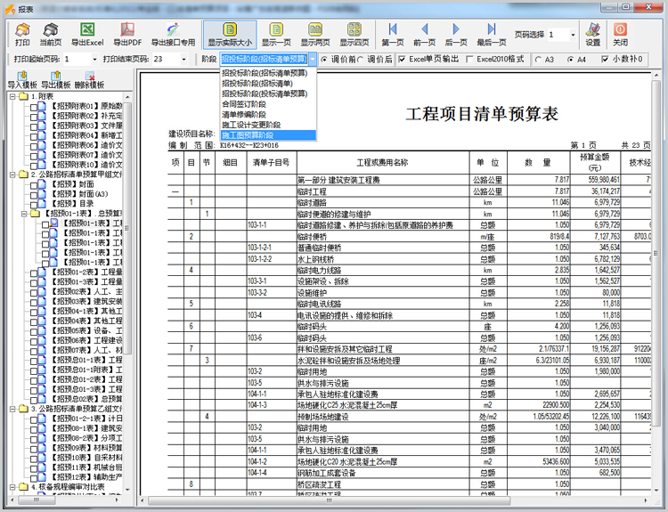Click the 1. 附表 folder icon

point(23,96)
